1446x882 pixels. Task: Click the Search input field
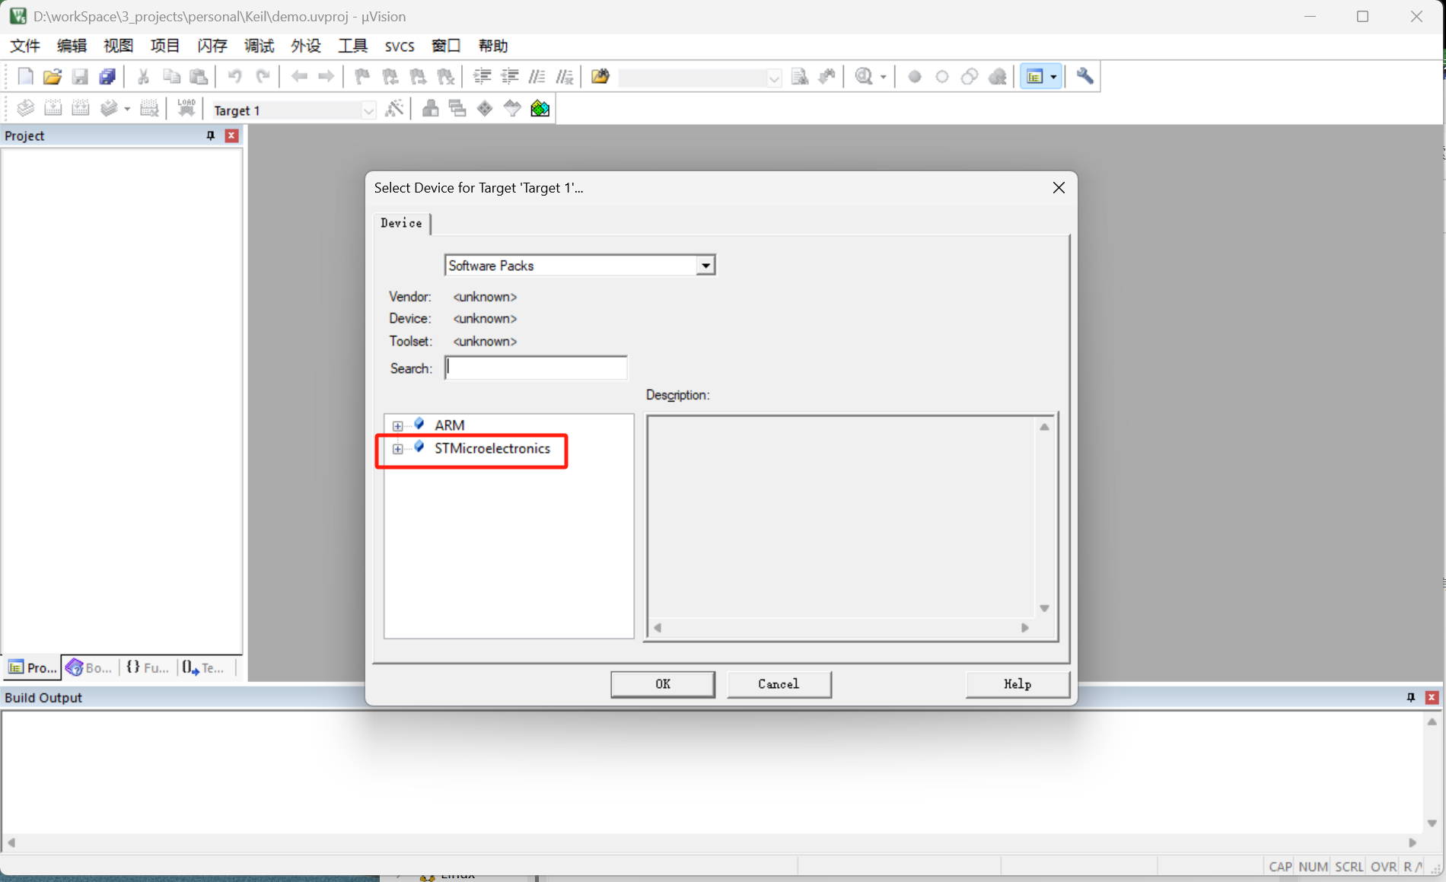pos(536,368)
